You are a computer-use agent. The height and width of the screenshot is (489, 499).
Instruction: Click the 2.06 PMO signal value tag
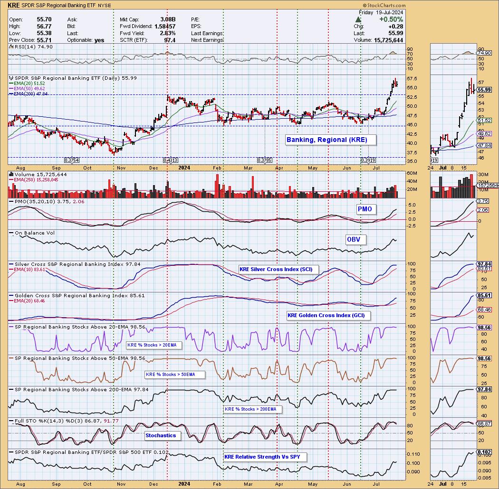click(x=483, y=210)
